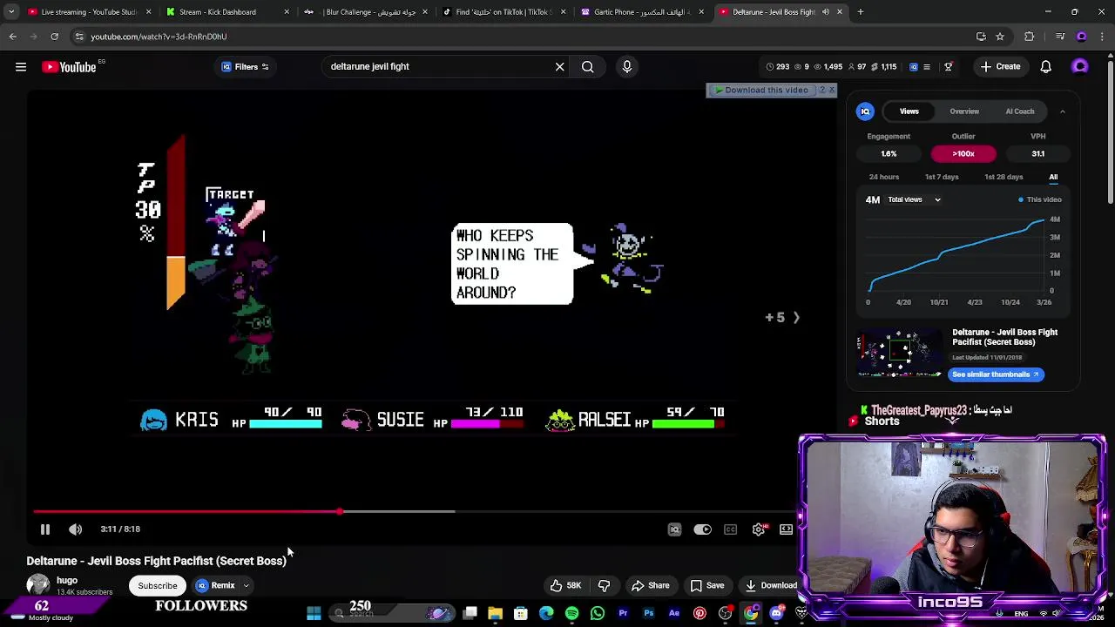1115x627 pixels.
Task: Open the Windows Start menu
Action: tap(314, 614)
